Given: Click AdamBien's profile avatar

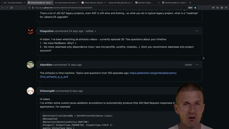Looking at the screenshot, I should pyautogui.click(x=30, y=64).
